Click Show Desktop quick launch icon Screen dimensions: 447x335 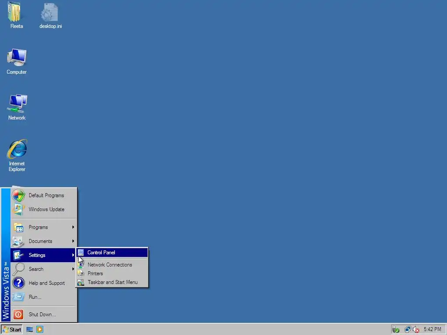(x=30, y=330)
